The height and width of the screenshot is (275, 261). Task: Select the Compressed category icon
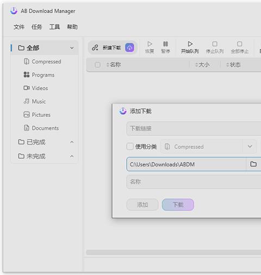point(26,61)
